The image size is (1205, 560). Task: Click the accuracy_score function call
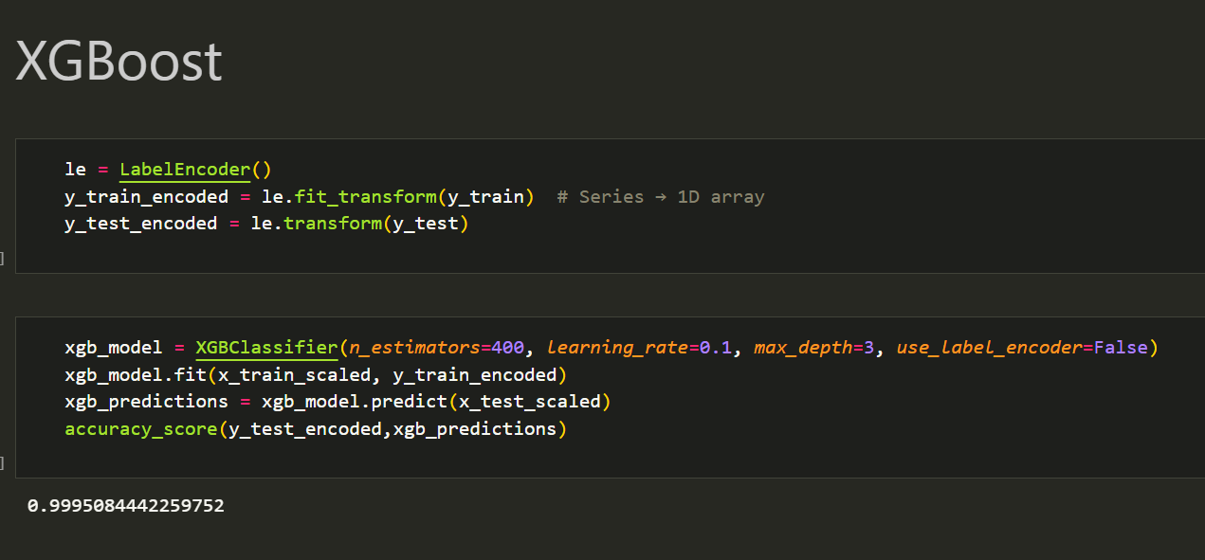(316, 429)
